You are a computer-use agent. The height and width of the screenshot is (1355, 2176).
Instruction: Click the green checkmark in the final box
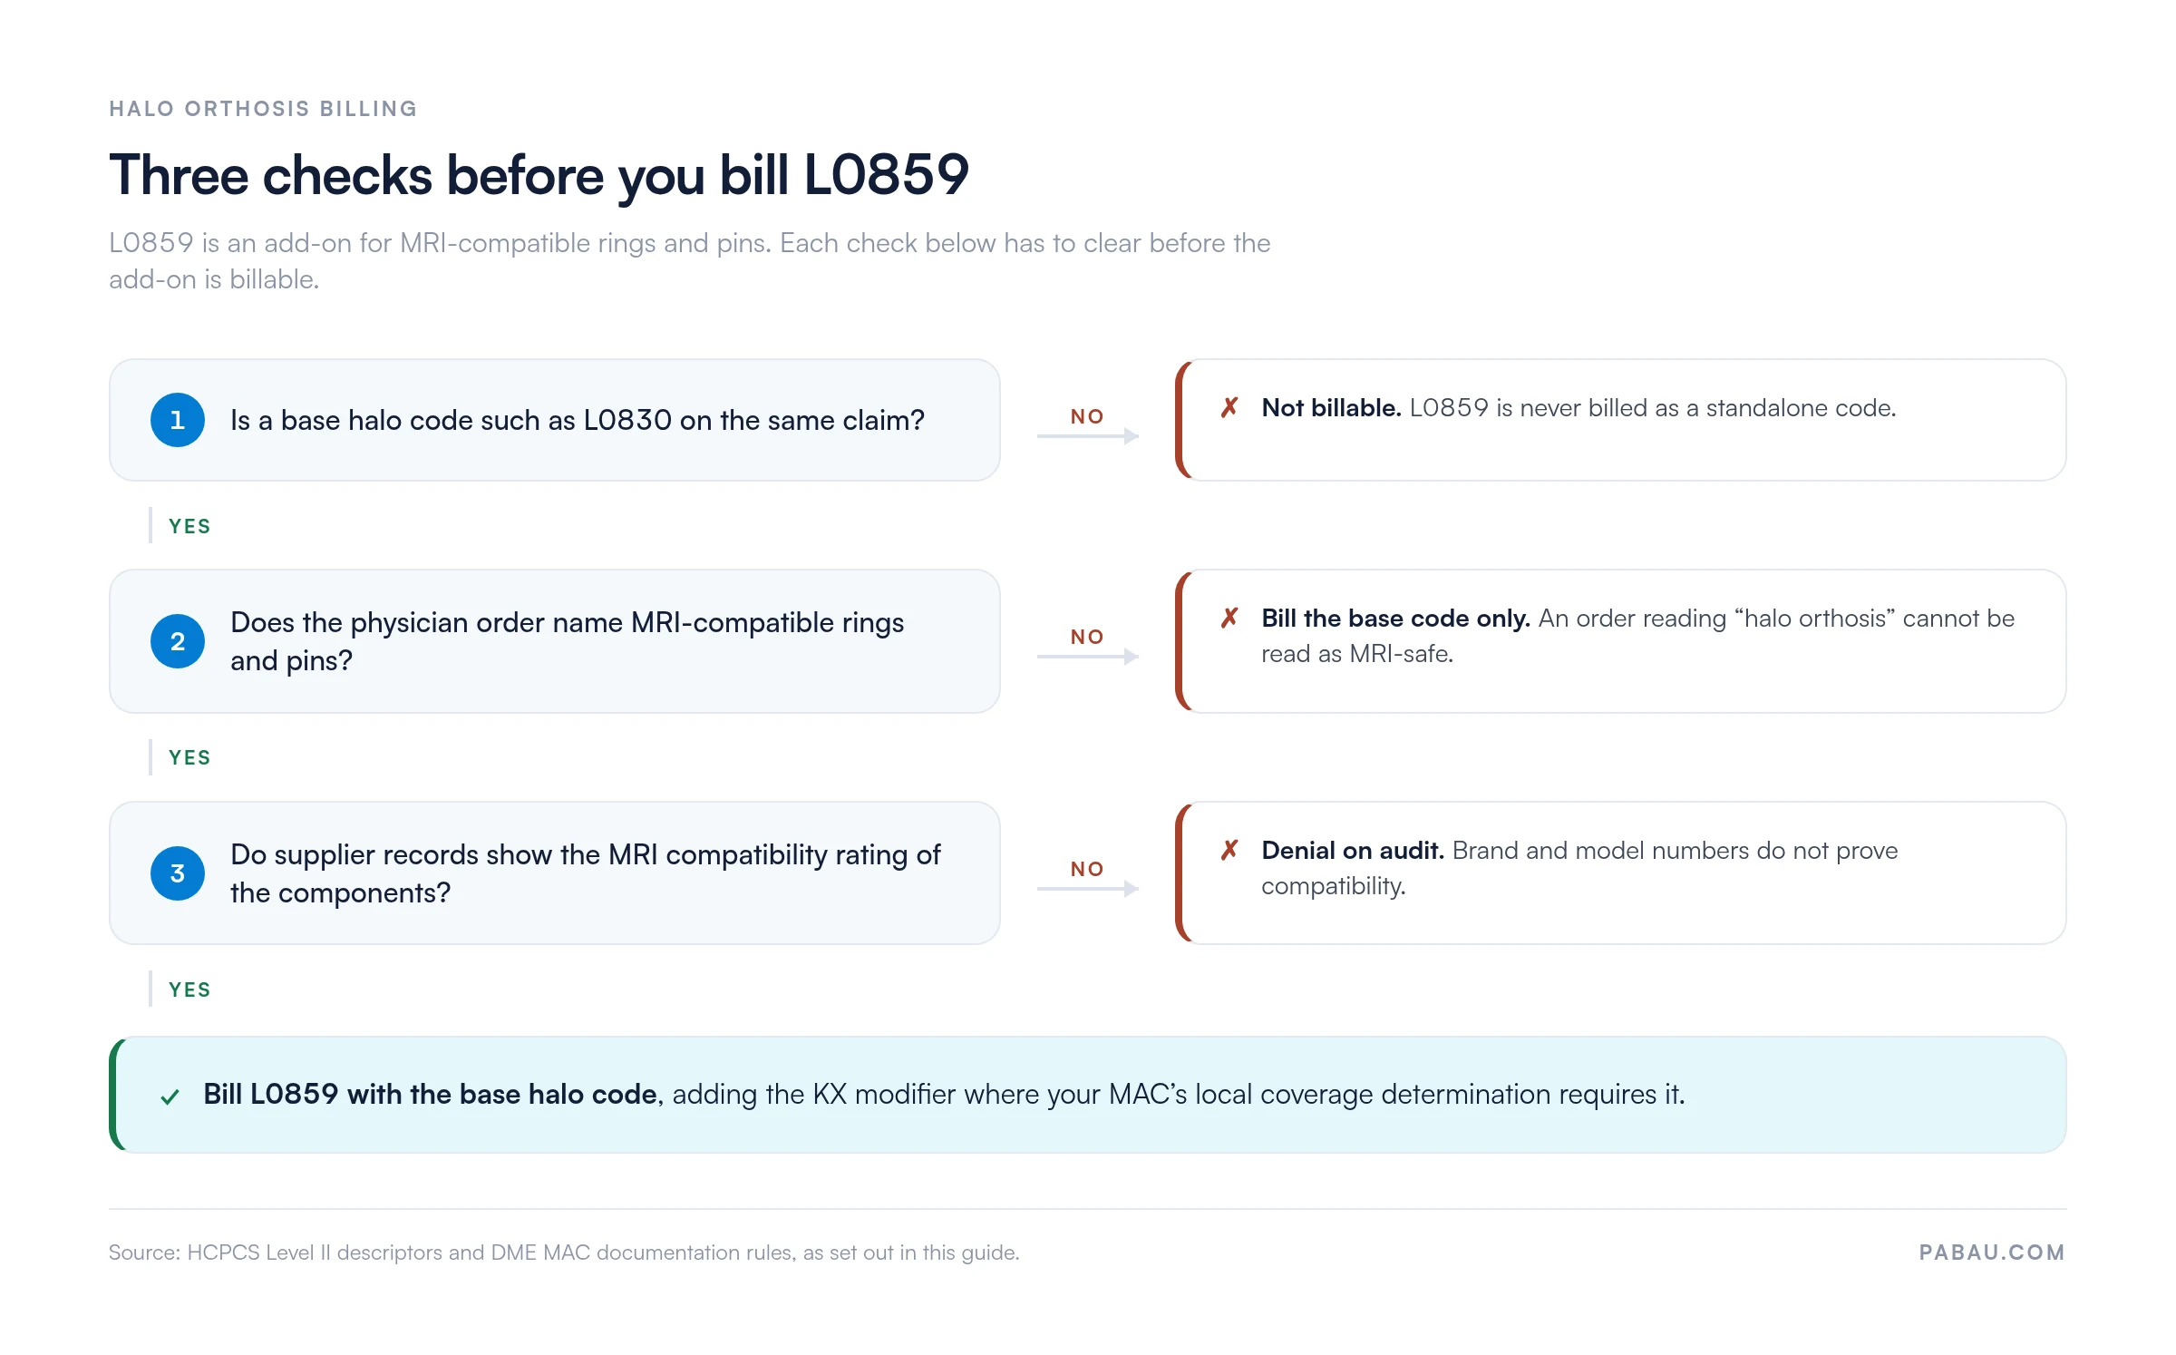[x=170, y=1097]
